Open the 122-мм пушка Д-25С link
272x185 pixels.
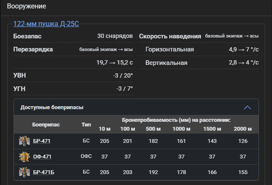[46, 24]
